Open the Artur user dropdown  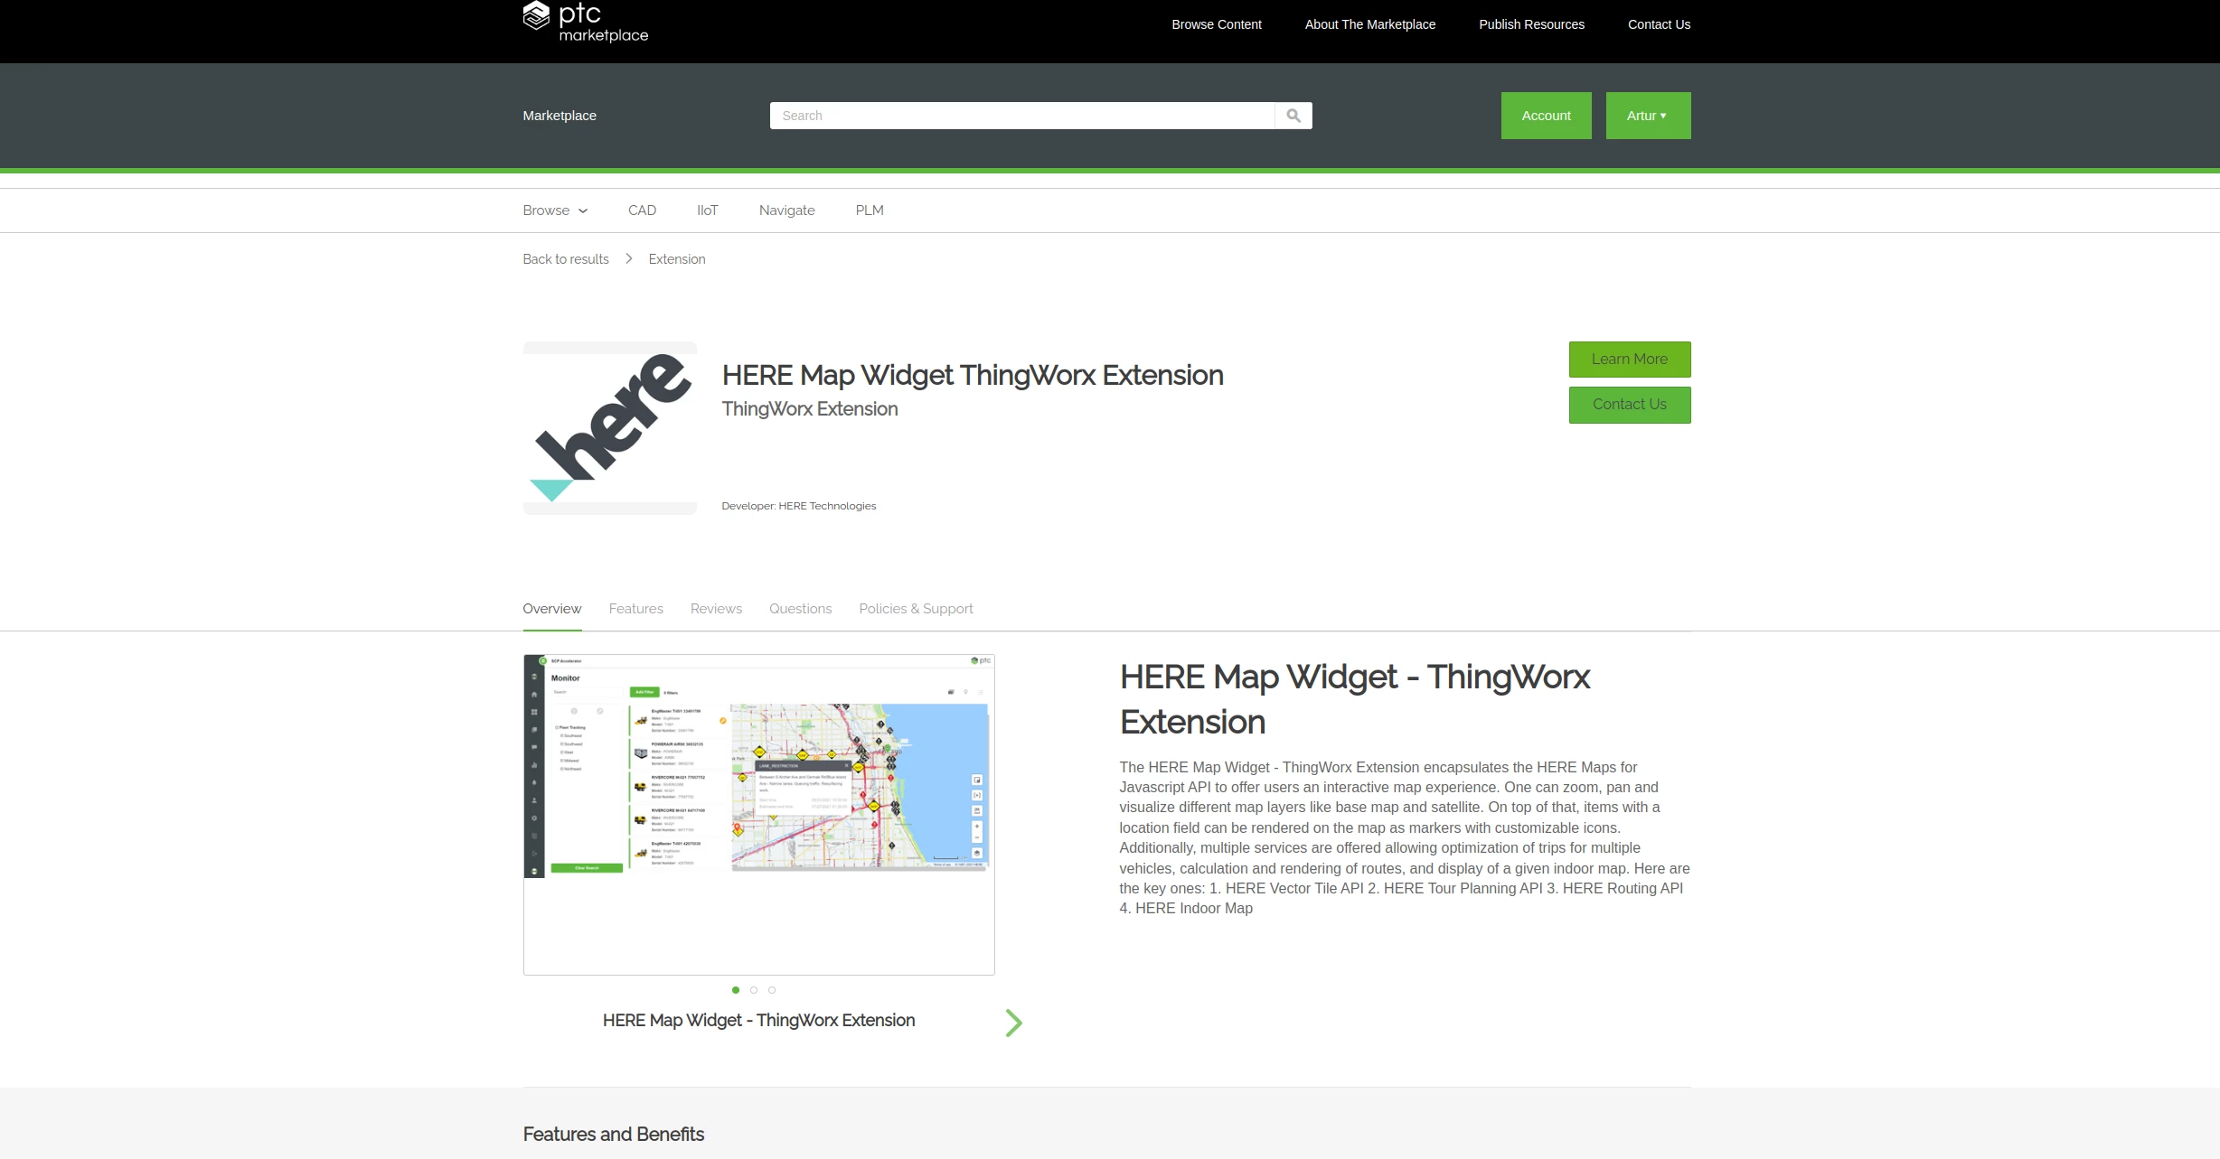[1647, 116]
